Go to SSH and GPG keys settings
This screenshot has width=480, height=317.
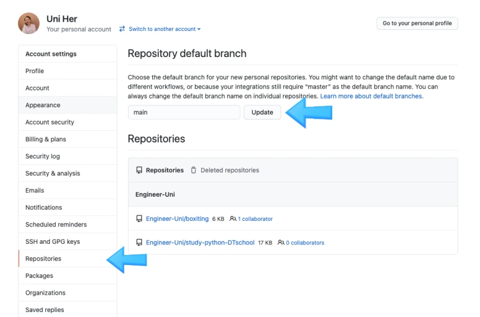point(53,242)
